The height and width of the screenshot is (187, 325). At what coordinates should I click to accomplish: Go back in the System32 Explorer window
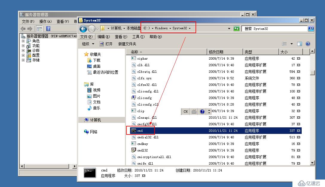[83, 29]
